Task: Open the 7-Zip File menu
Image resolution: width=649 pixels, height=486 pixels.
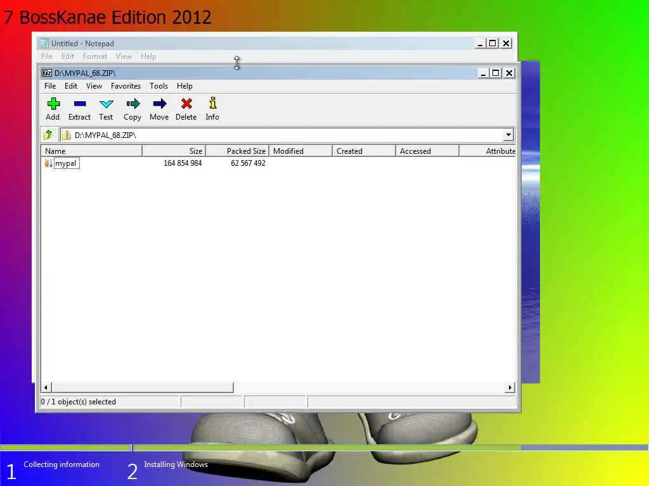Action: 50,86
